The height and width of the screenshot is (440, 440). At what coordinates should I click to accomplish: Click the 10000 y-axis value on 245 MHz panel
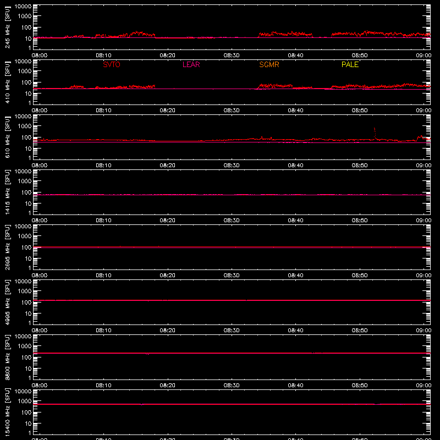click(x=23, y=7)
